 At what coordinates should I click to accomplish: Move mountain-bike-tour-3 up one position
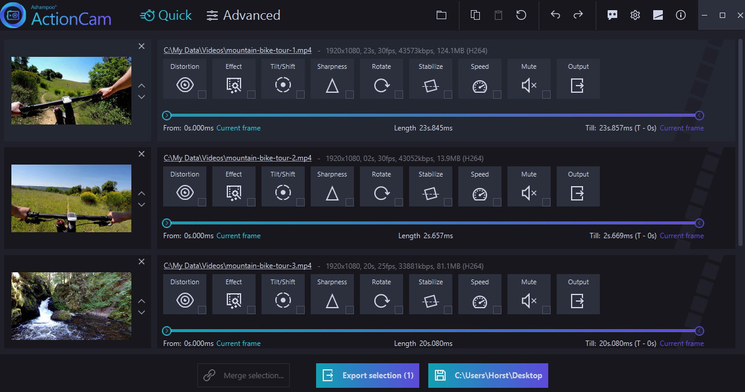point(142,301)
